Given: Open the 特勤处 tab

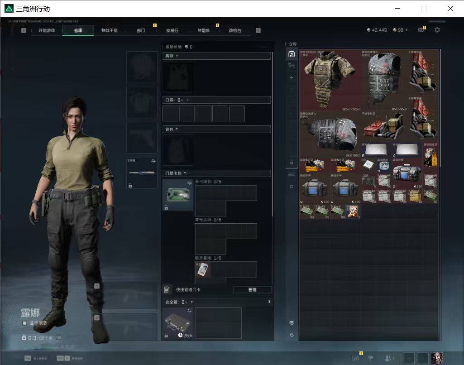Looking at the screenshot, I should tap(204, 30).
